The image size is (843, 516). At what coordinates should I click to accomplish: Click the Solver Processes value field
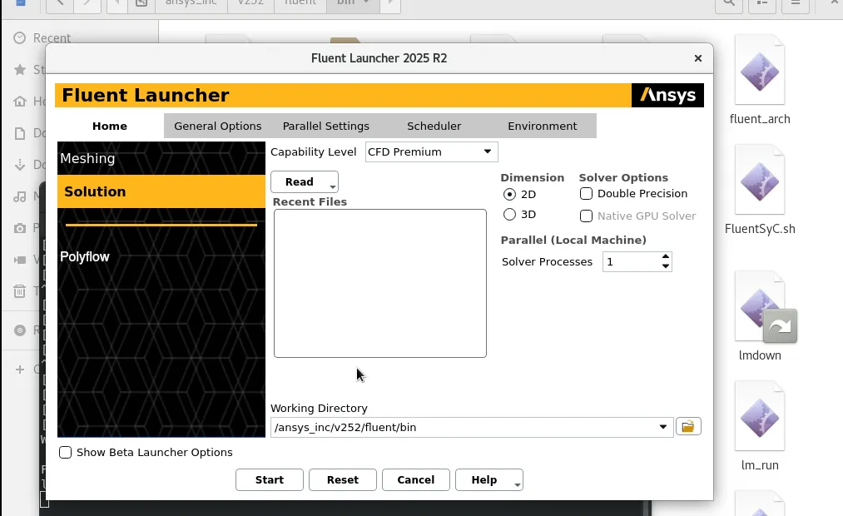pyautogui.click(x=631, y=262)
